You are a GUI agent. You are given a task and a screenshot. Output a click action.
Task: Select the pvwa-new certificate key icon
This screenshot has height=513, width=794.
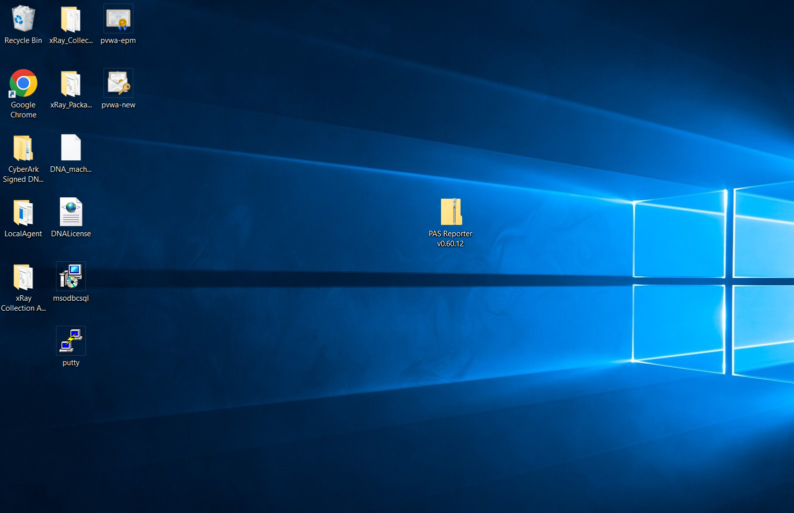pos(118,83)
